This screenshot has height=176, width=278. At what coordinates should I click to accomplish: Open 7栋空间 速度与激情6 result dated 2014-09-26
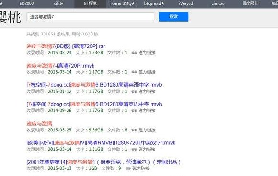tap(94, 104)
